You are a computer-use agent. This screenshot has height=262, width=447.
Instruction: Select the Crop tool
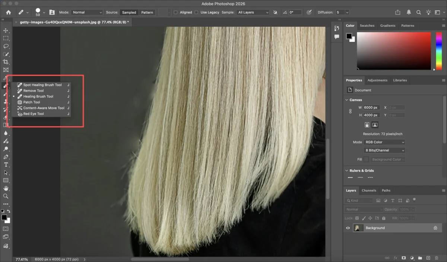click(6, 62)
